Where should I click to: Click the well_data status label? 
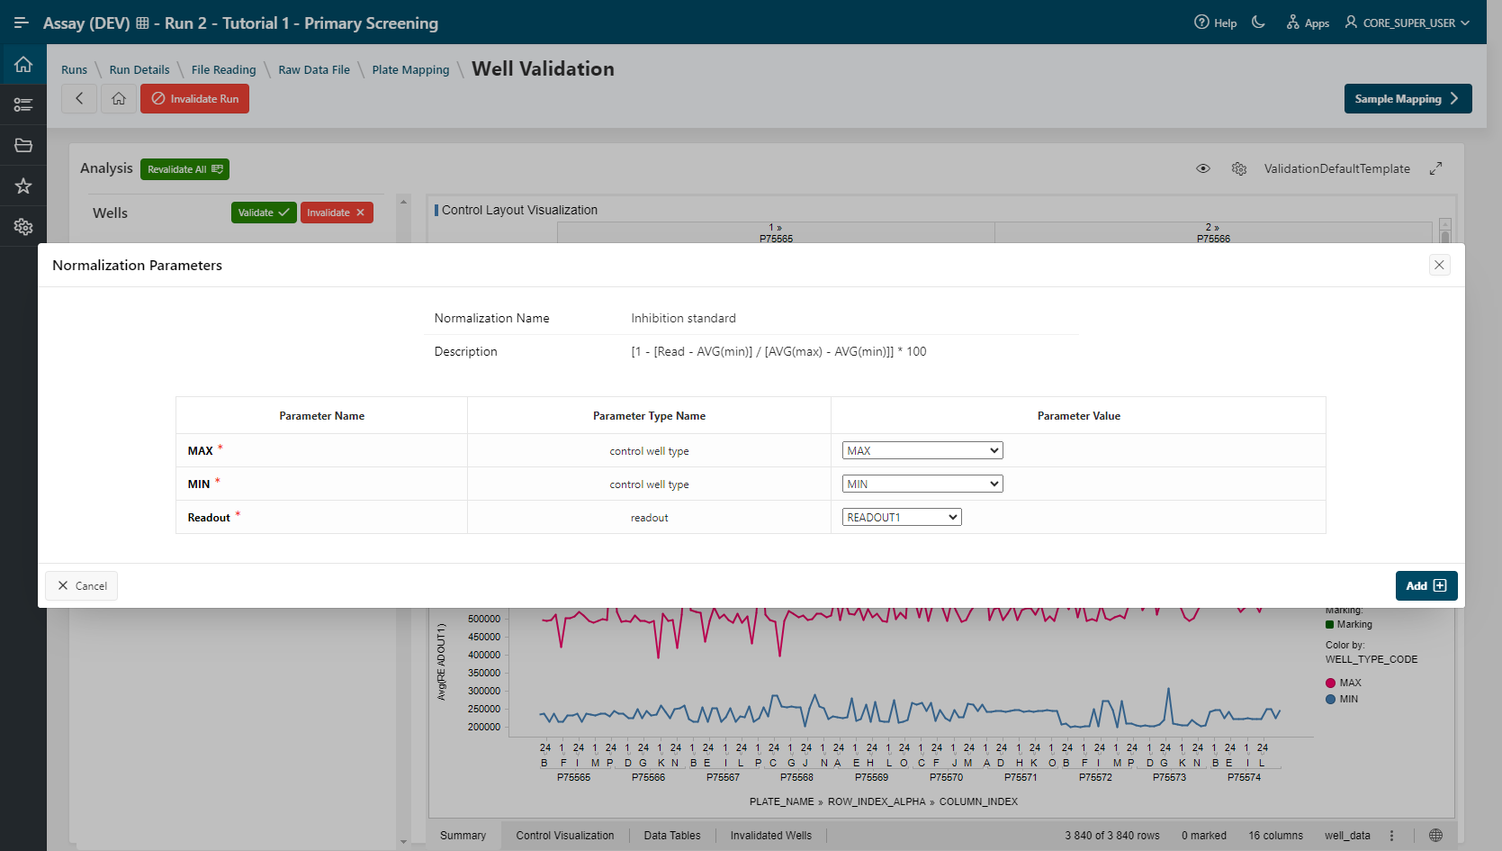(1347, 836)
